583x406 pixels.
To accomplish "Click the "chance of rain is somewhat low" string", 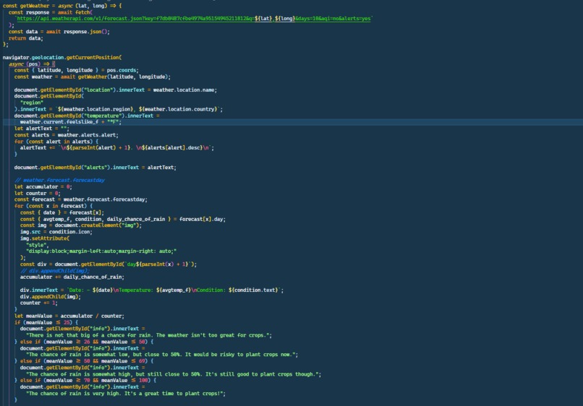I will [162, 355].
